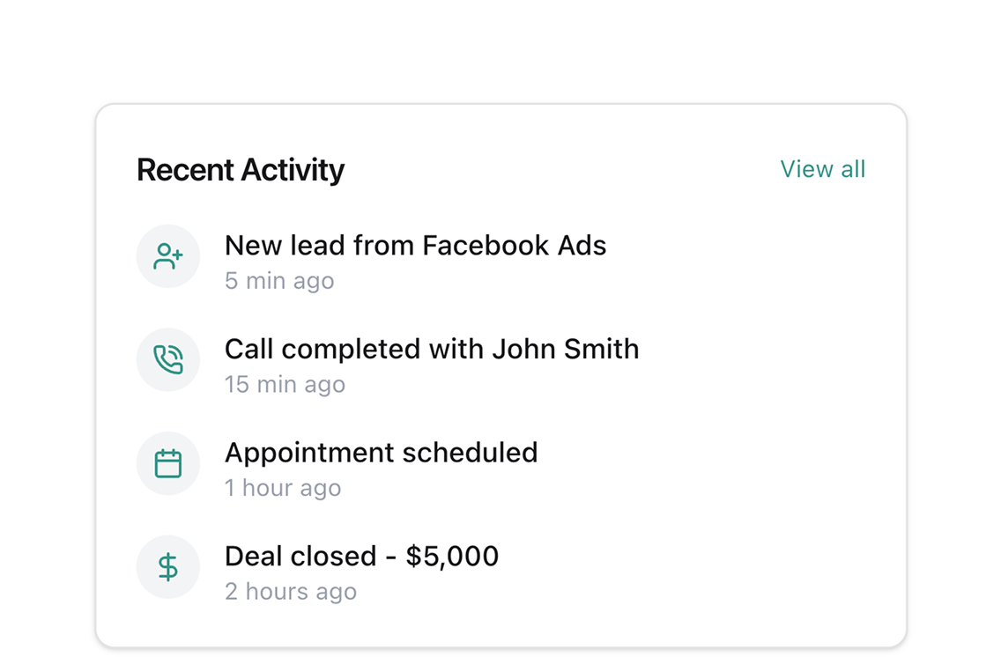Image resolution: width=1001 pixels, height=657 pixels.
Task: Click the 2 hours ago timestamp
Action: pyautogui.click(x=291, y=591)
